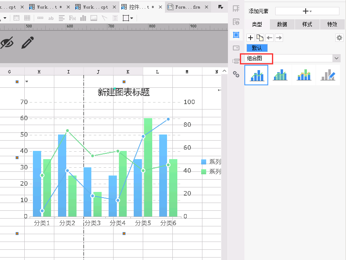This screenshot has height=260, width=346.
Task: Move the chart left with the left arrow
Action: [x=269, y=38]
